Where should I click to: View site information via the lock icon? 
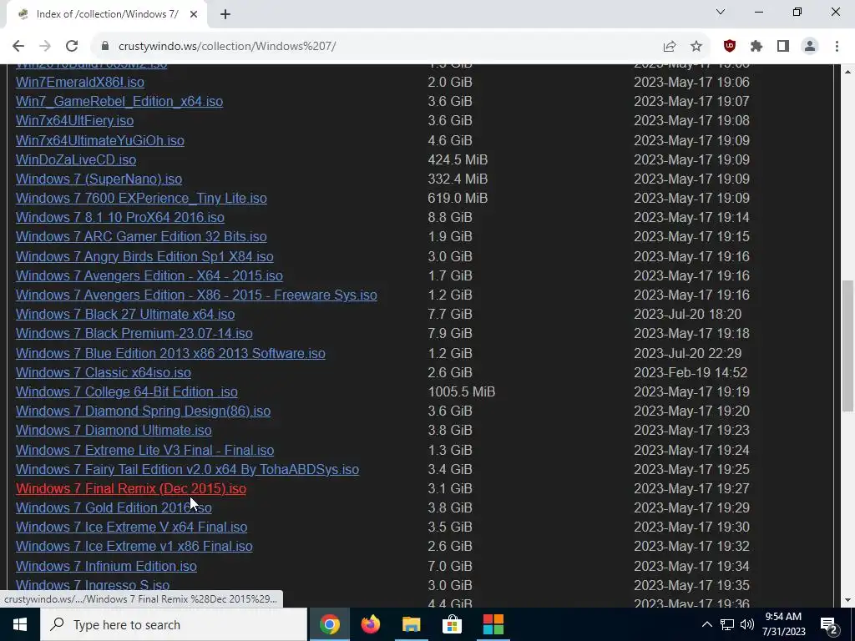(105, 47)
